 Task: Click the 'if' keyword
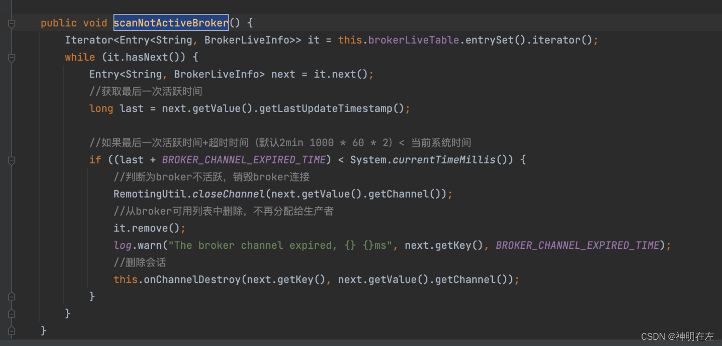[95, 160]
